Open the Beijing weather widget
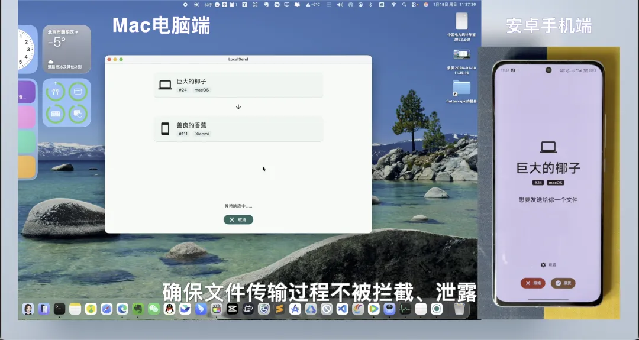Viewport: 639px width, 340px height. point(67,49)
